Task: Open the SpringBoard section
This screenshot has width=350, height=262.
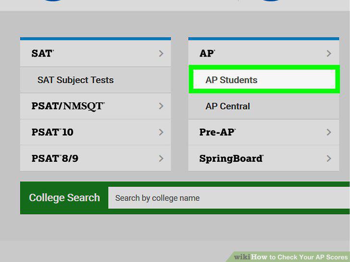Action: pos(263,158)
